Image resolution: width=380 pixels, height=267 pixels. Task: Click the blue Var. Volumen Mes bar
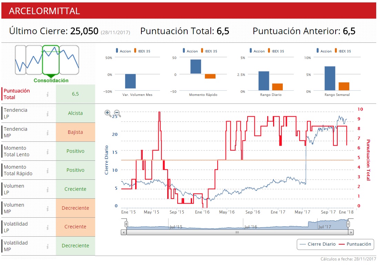(130, 81)
